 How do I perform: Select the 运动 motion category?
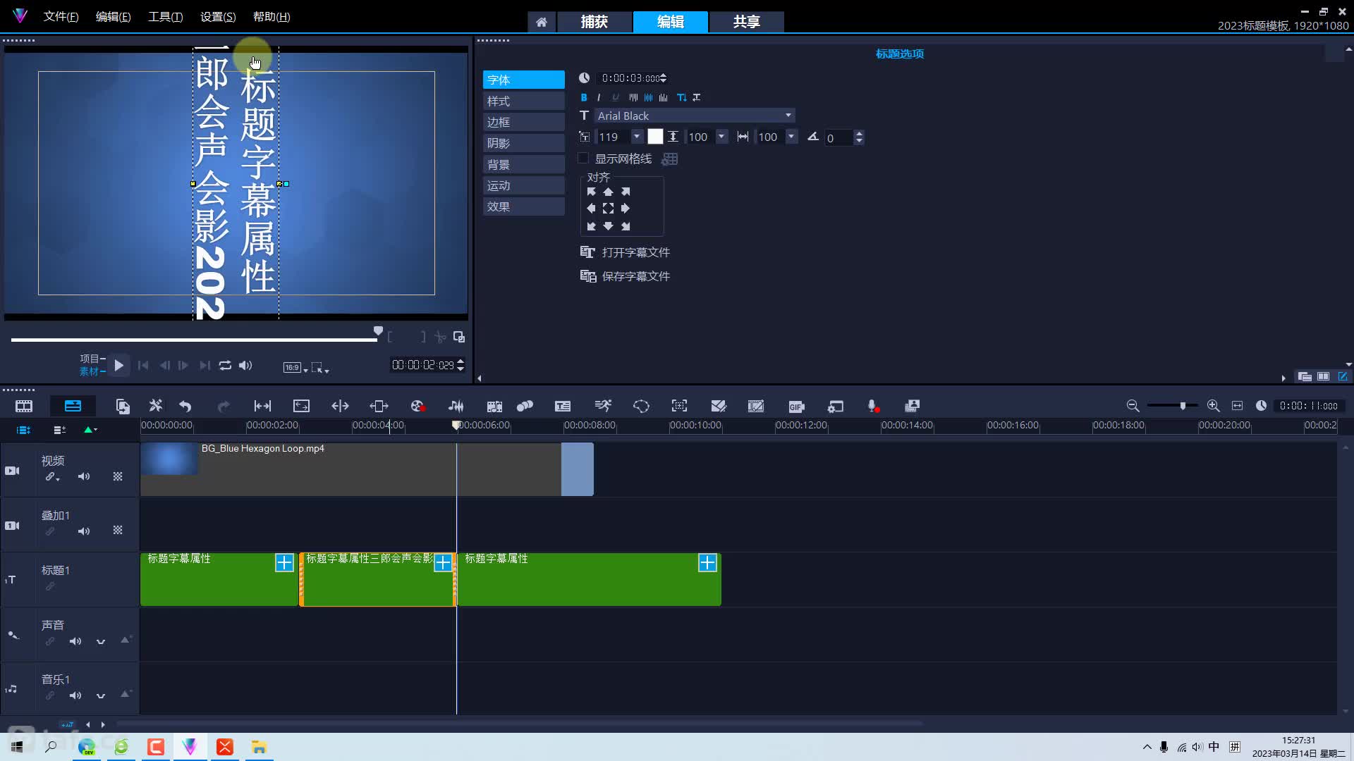(523, 185)
